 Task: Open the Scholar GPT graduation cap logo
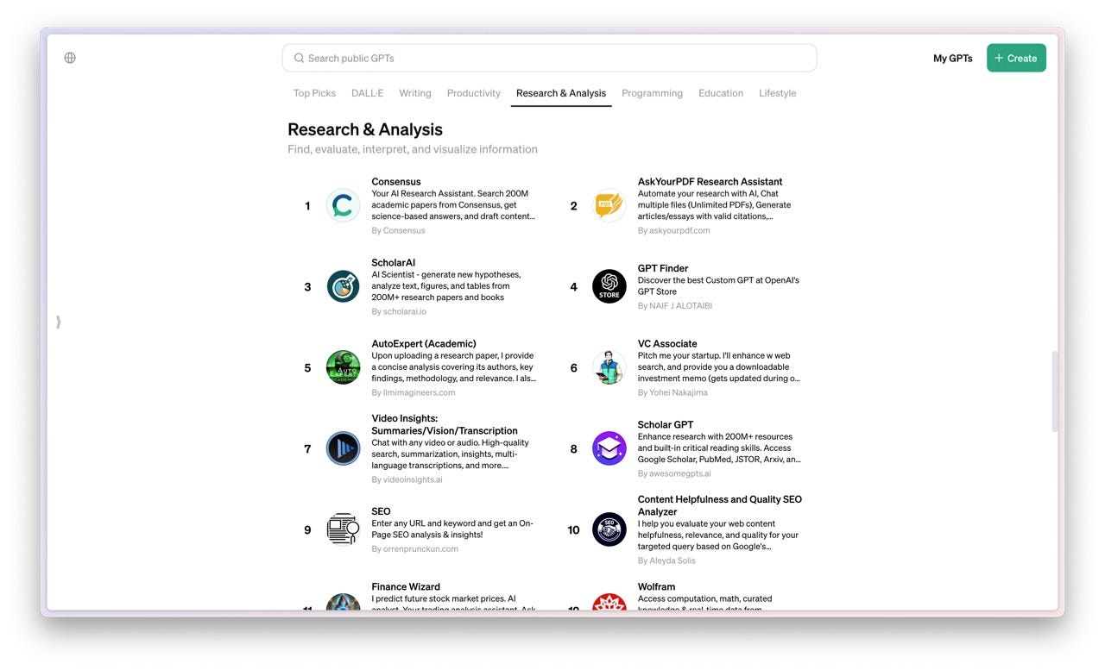tap(609, 448)
